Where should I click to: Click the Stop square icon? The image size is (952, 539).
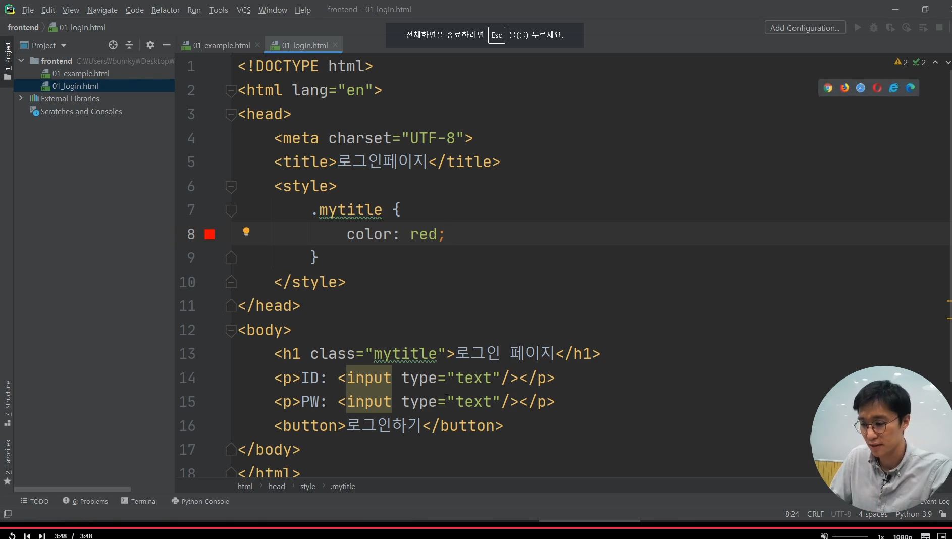939,28
